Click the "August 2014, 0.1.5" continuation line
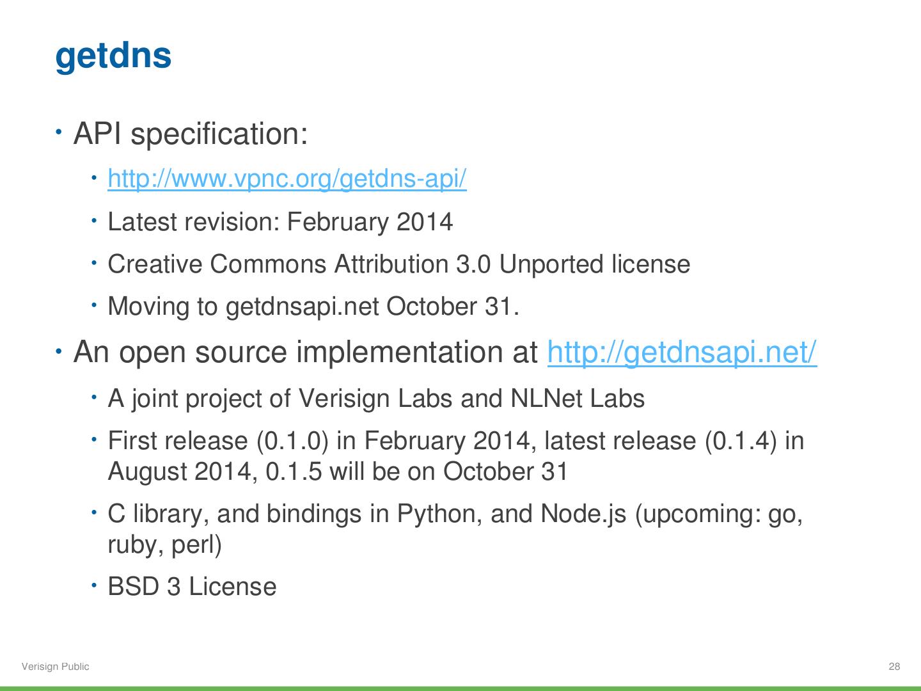 coord(338,472)
